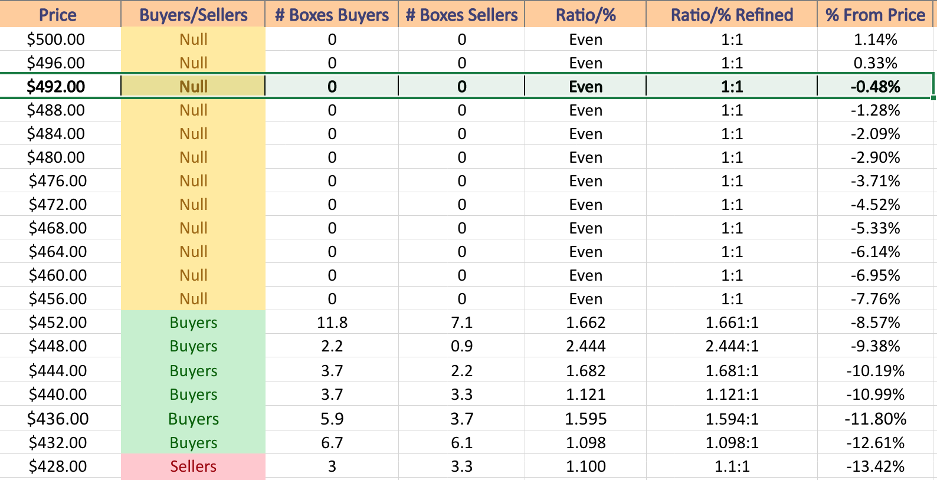
Task: Click the -10.19% from price cell
Action: click(875, 370)
